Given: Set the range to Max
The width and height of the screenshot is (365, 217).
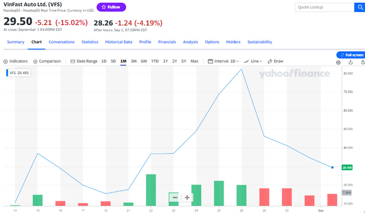Looking at the screenshot, I should 194,61.
